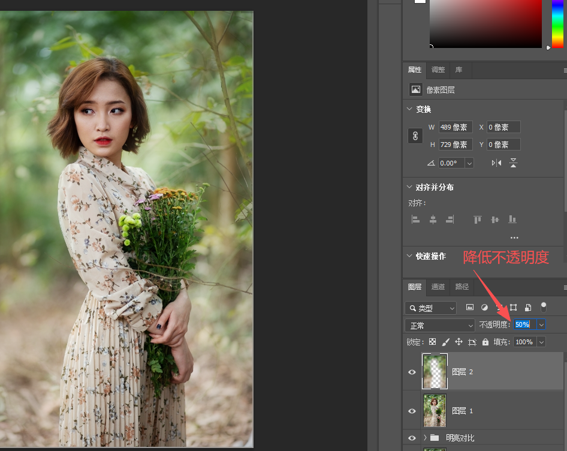Lock layer position move icon
The width and height of the screenshot is (567, 451).
point(459,342)
